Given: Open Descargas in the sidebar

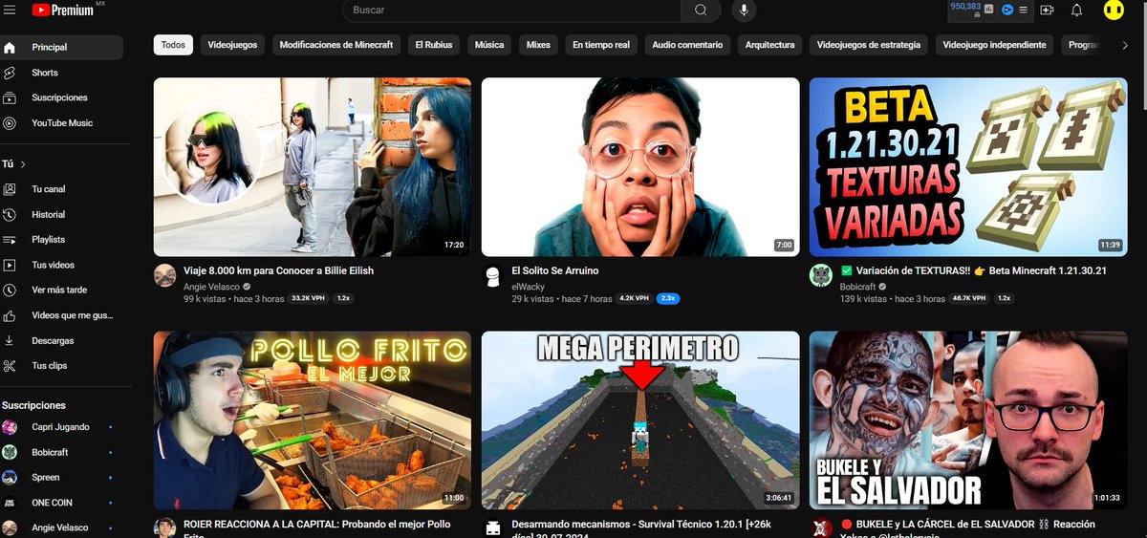Looking at the screenshot, I should pos(62,340).
